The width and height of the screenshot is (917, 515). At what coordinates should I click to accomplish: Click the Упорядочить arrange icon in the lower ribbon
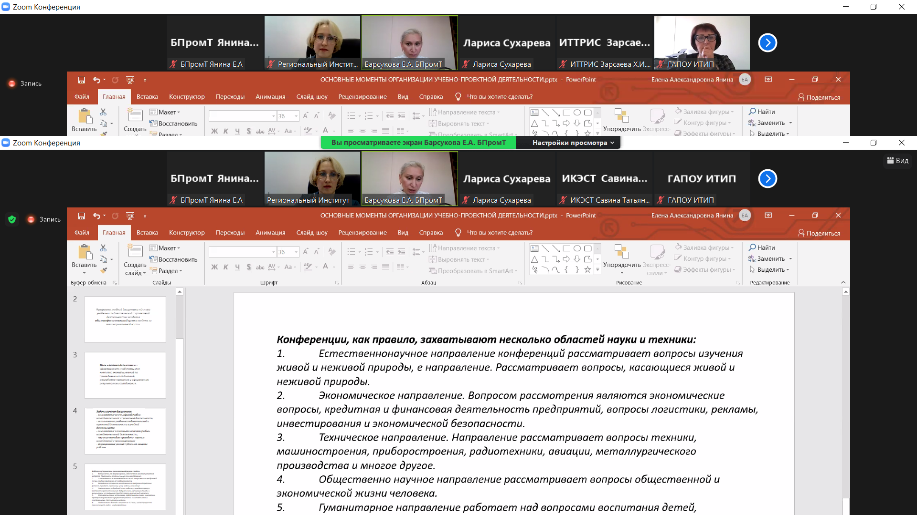[x=621, y=252]
